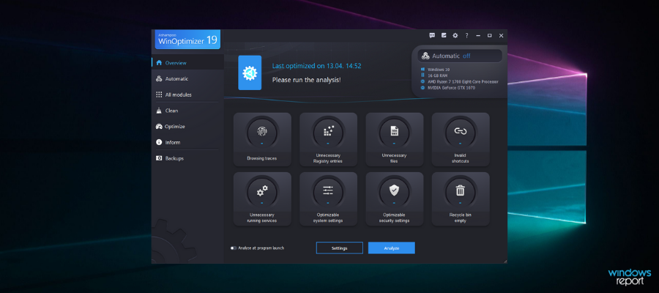The height and width of the screenshot is (293, 659).
Task: Click the blue gear optimizer status icon
Action: [x=250, y=73]
